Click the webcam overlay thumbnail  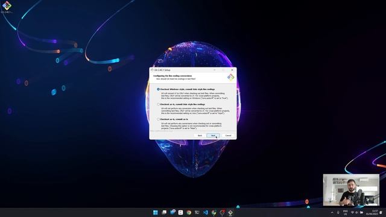pyautogui.click(x=351, y=190)
